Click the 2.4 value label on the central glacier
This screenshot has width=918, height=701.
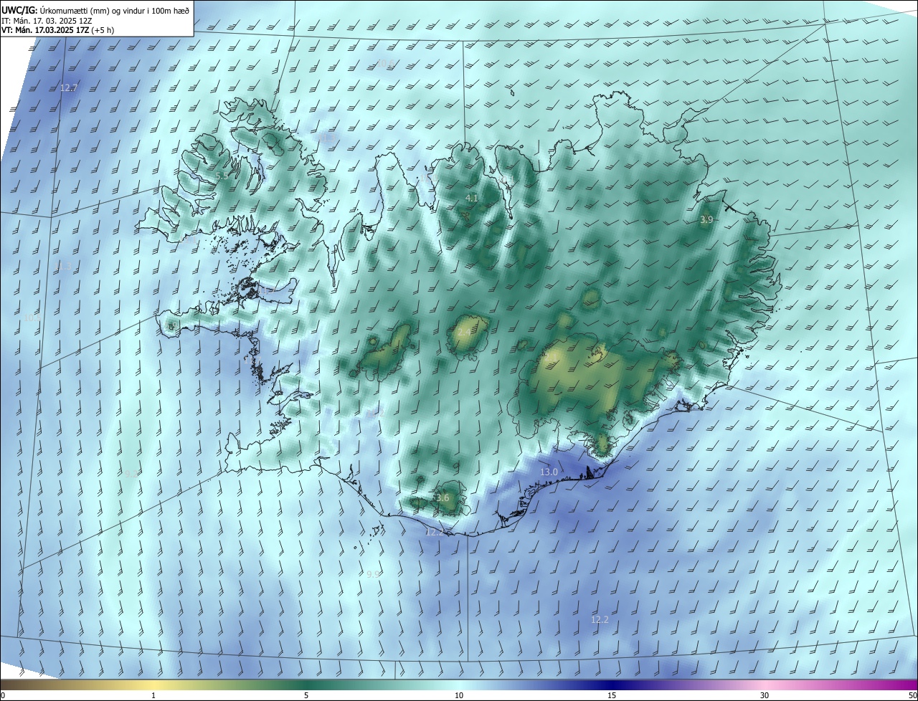[464, 333]
